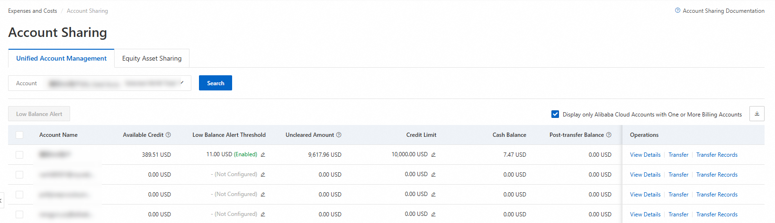The width and height of the screenshot is (775, 223).
Task: Open Transfer Records for third account row
Action: tap(717, 195)
